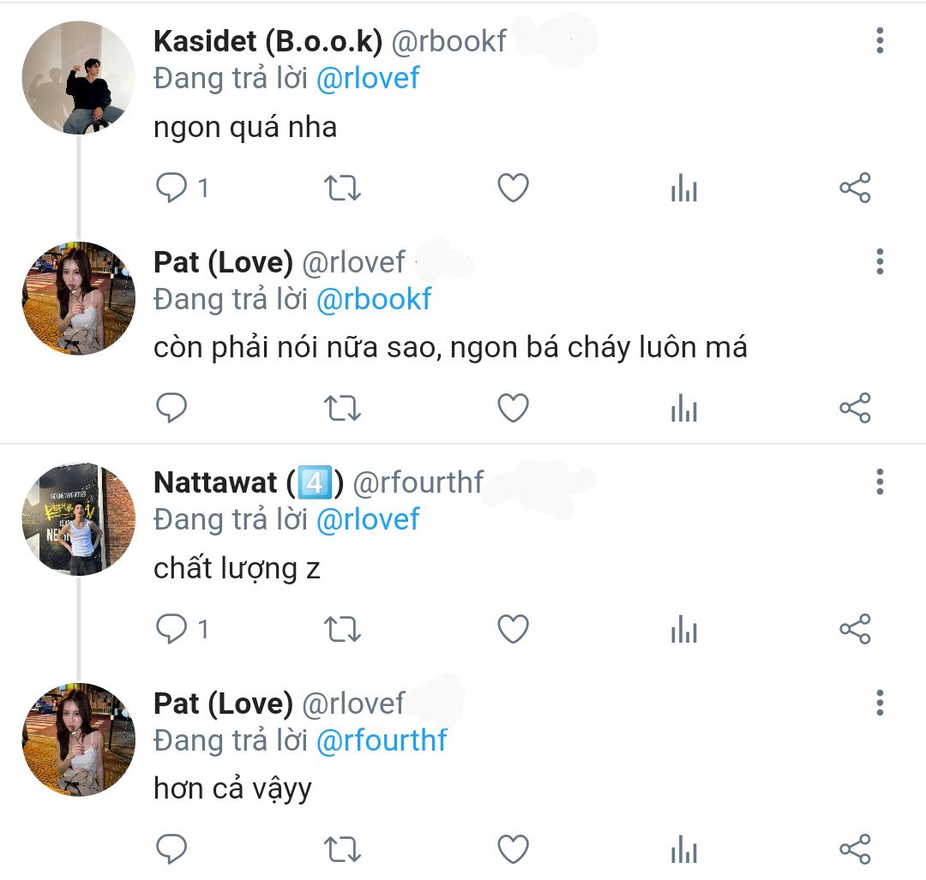
Task: Expand three-dot menu on Pat's "hơn cả vậyy" reply
Action: tap(880, 703)
